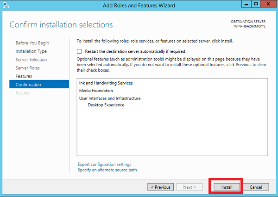Return to the Features step
278x197 pixels.
[x=24, y=76]
